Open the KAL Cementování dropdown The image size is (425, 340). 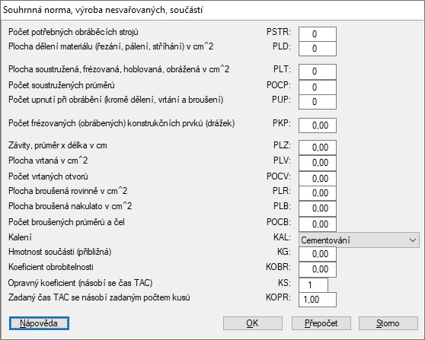(359, 240)
